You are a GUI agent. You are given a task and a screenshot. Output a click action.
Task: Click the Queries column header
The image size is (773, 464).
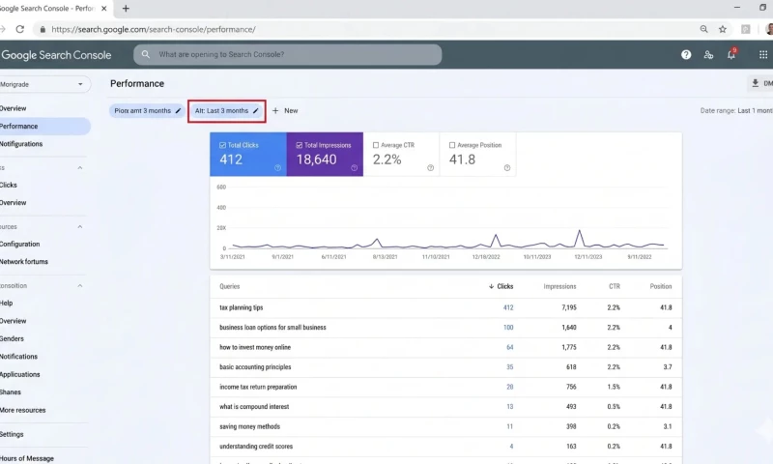(x=230, y=286)
